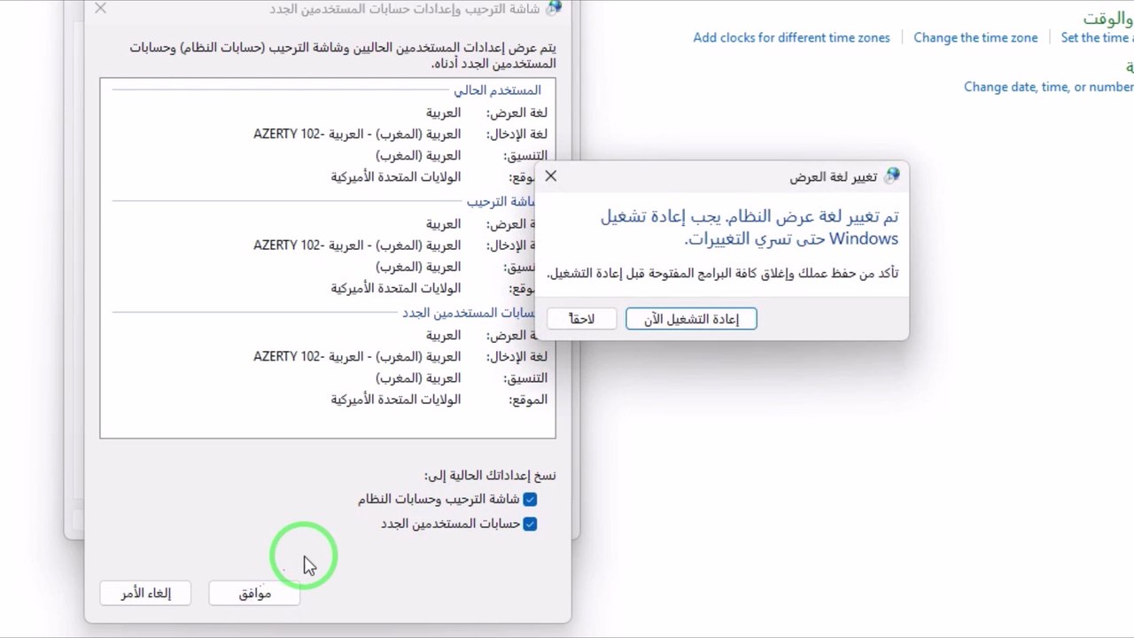Viewport: 1134px width, 638px height.
Task: Click نسخ إعداداتك الحالية إلى label
Action: (490, 475)
